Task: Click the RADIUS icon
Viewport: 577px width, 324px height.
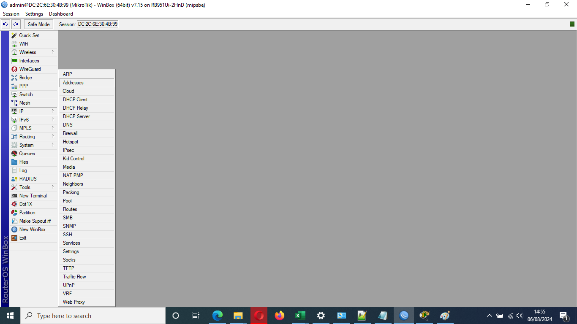Action: coord(14,179)
